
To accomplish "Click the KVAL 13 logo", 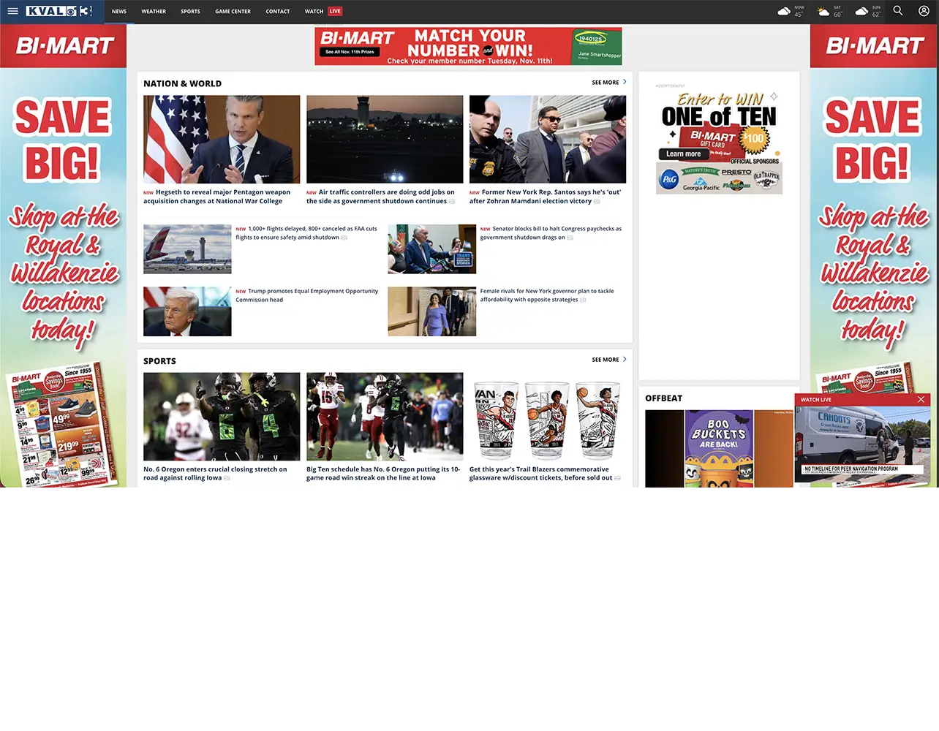I will (x=59, y=11).
